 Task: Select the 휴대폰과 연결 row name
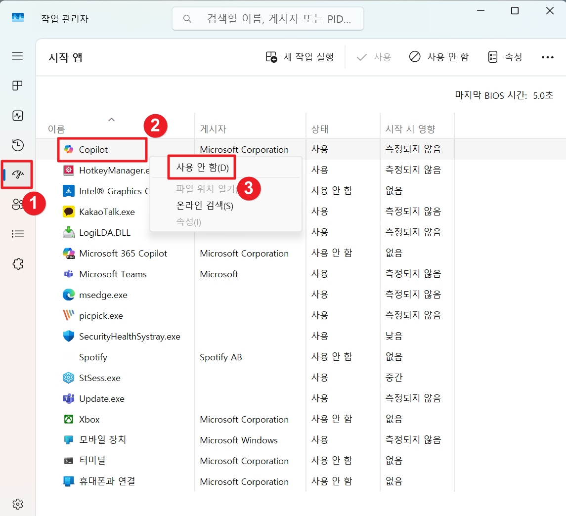107,481
